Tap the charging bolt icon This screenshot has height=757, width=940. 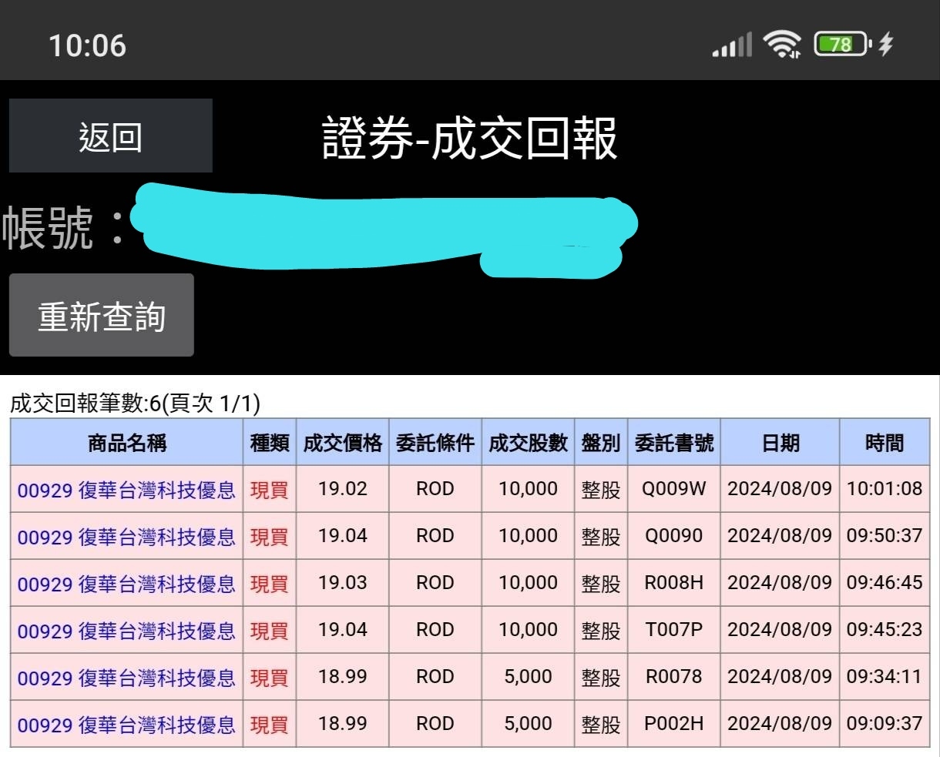(x=886, y=44)
